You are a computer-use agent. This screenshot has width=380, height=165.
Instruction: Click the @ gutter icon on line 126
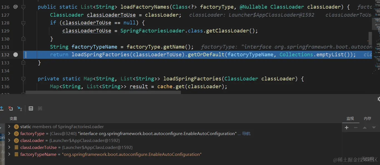click(x=16, y=7)
